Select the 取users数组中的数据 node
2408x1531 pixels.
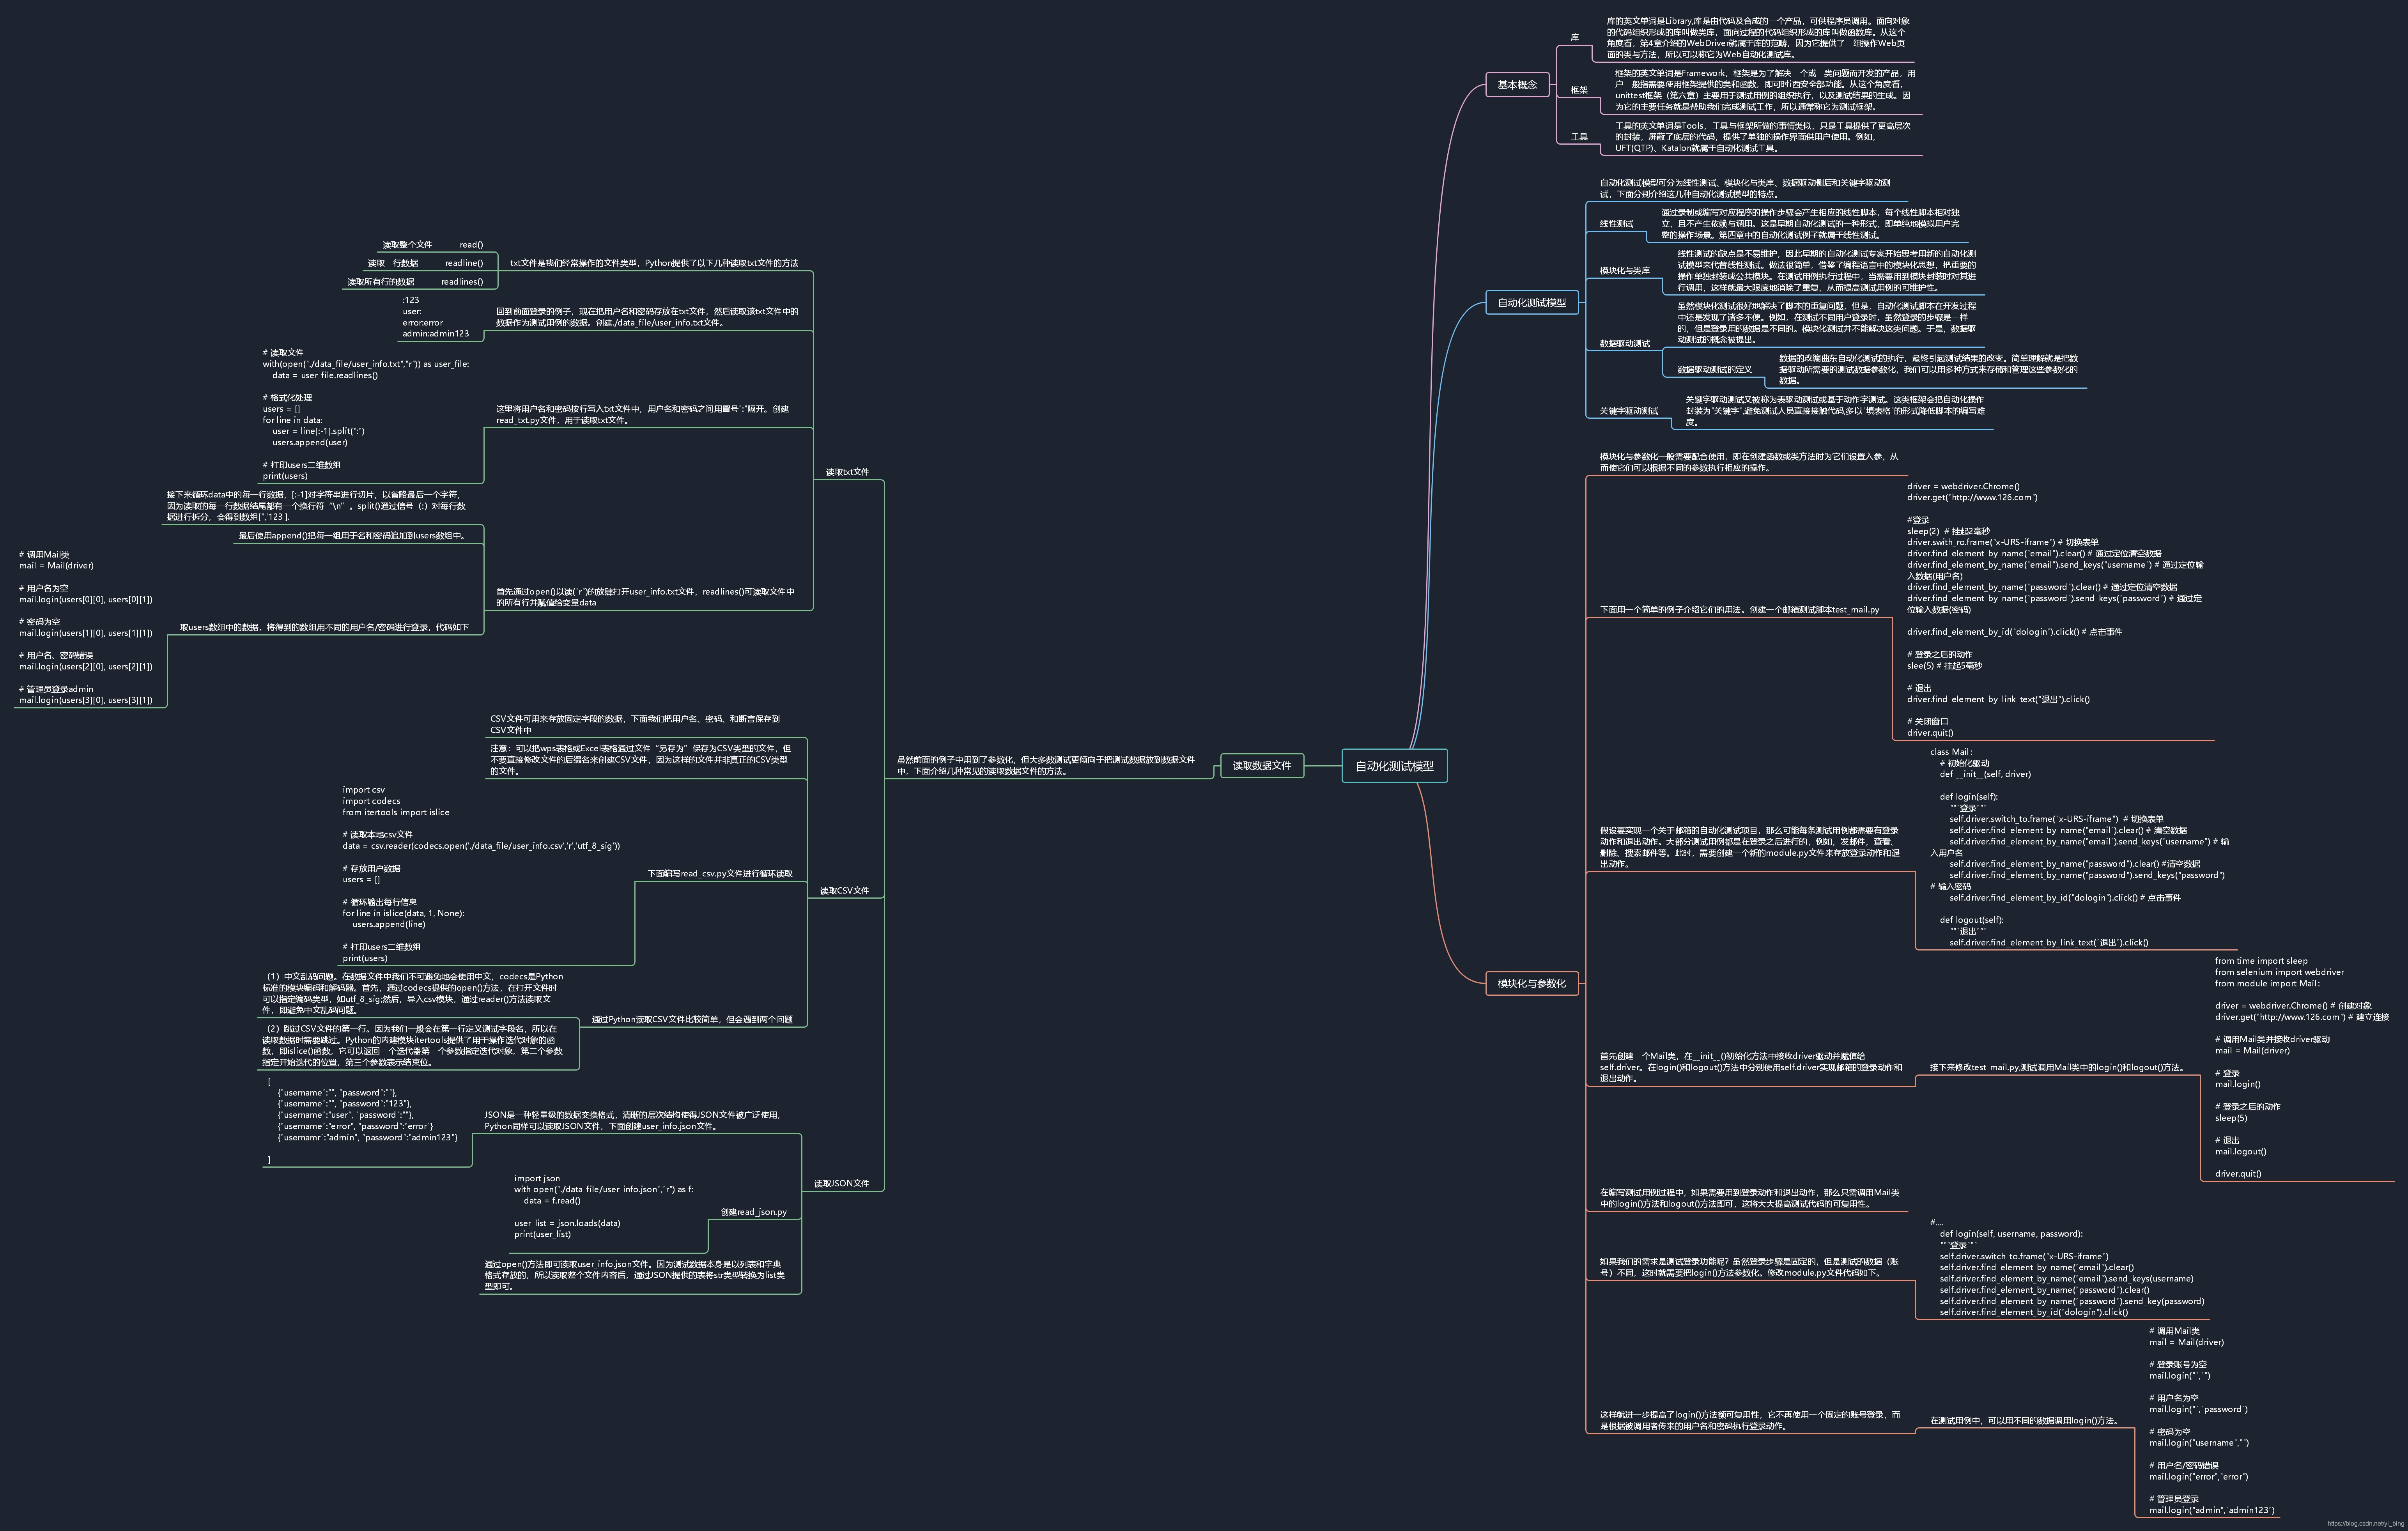point(324,628)
